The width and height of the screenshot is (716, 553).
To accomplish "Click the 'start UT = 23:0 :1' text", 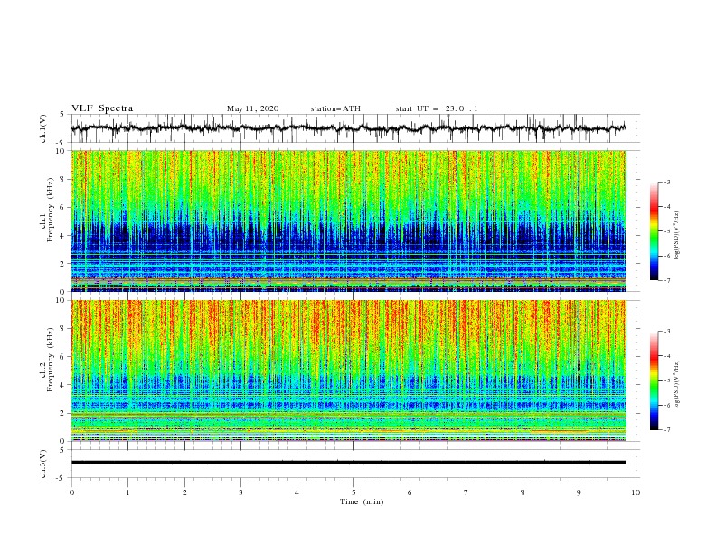I will (437, 108).
